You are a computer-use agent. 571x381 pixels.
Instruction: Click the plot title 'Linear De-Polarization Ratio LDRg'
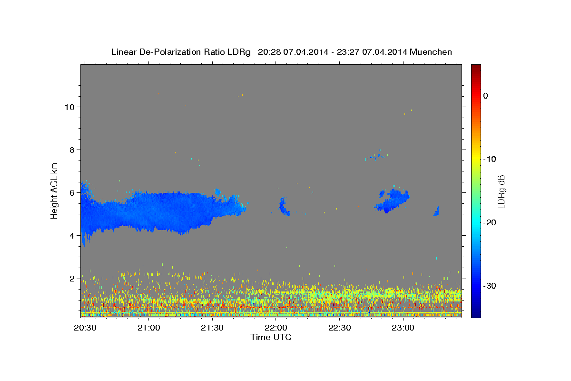point(180,52)
